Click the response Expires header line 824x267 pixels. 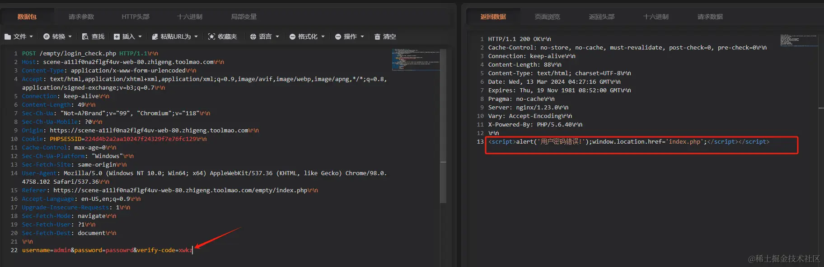coord(560,90)
